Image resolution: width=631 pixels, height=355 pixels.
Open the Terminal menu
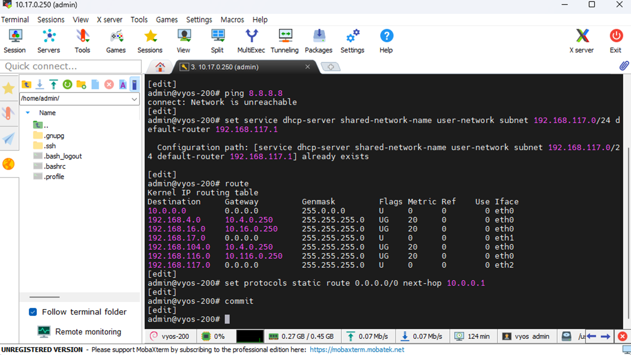(15, 20)
